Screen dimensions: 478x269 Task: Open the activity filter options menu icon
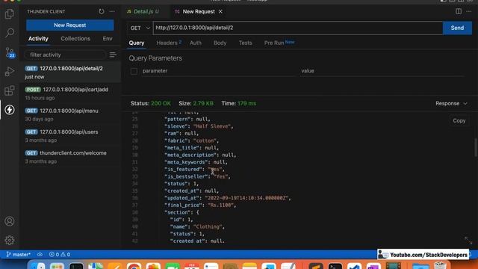point(113,55)
